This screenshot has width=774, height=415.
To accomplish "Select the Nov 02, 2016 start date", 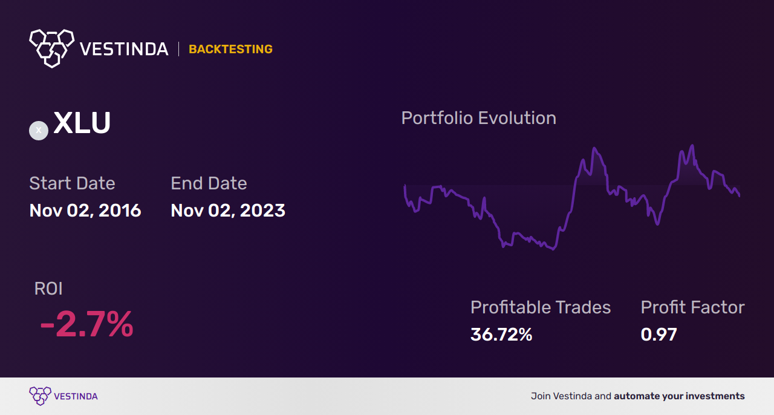I will point(85,211).
